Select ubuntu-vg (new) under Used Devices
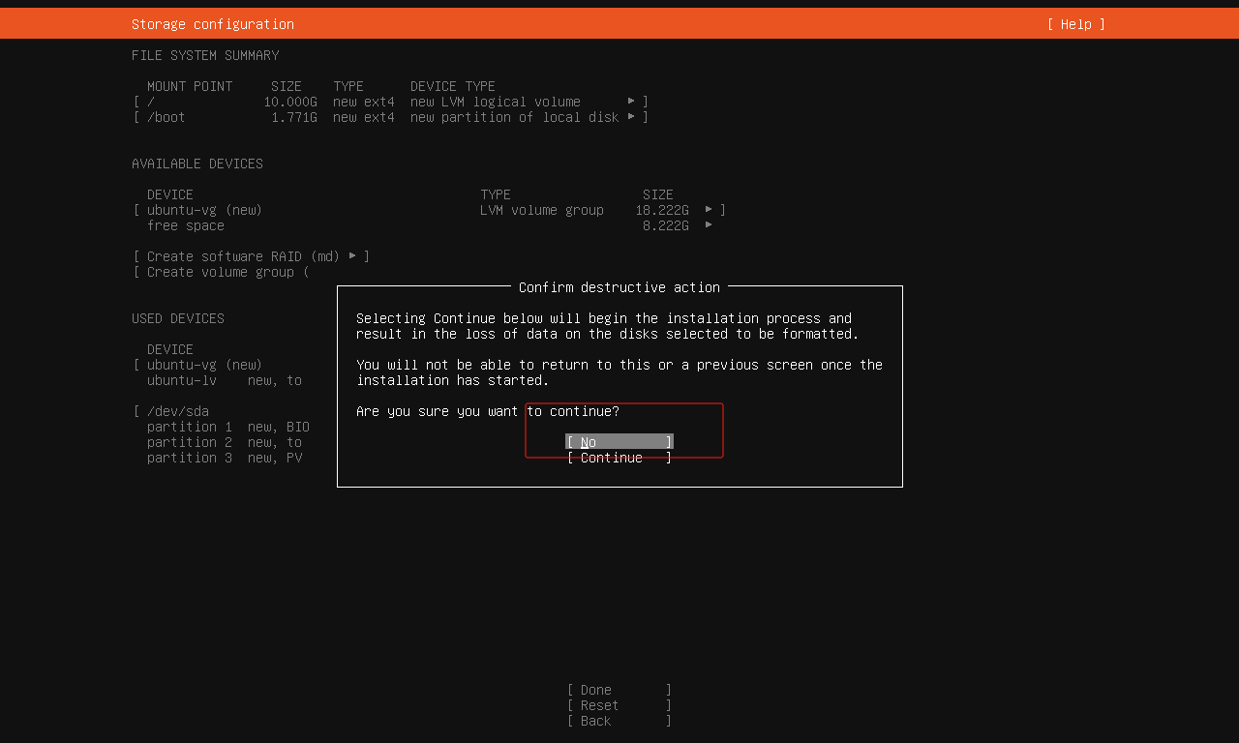 [204, 365]
